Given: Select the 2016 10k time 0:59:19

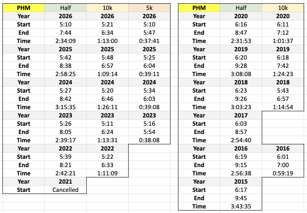Looking at the screenshot, I should point(283,173).
